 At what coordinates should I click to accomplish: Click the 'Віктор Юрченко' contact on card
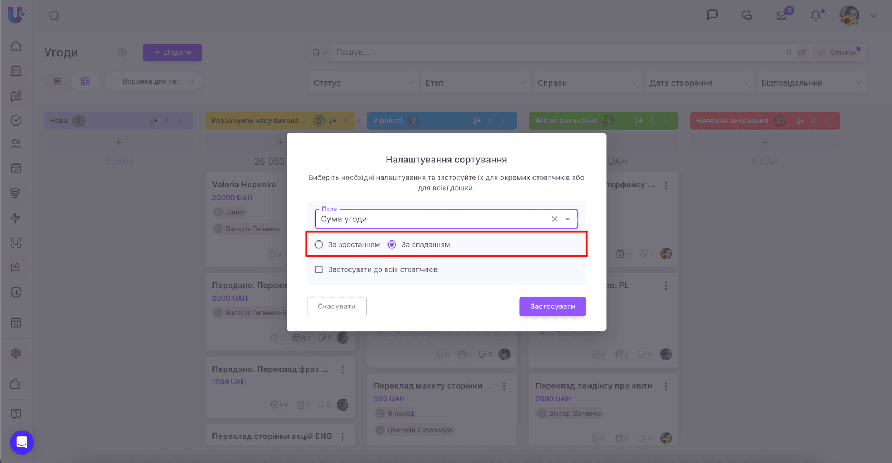pos(569,413)
